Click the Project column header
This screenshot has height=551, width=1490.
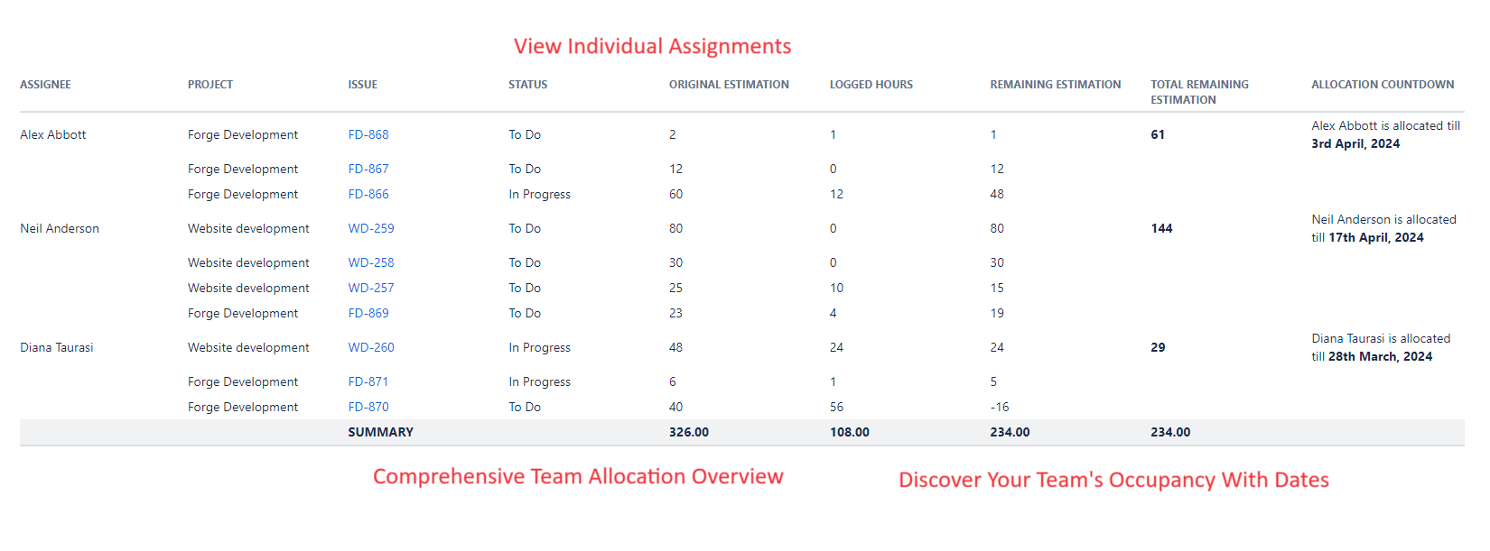click(x=210, y=85)
